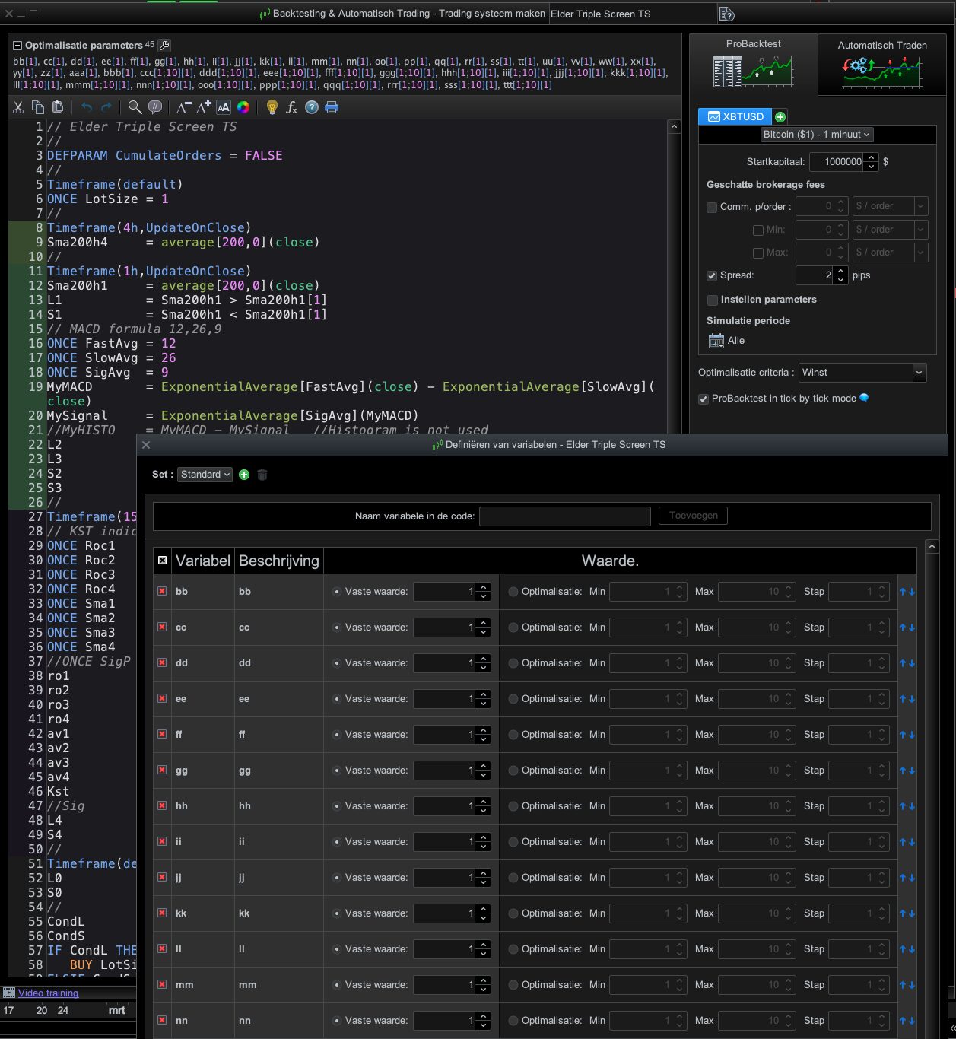Click the cut scissors icon in editor toolbar

click(x=18, y=107)
